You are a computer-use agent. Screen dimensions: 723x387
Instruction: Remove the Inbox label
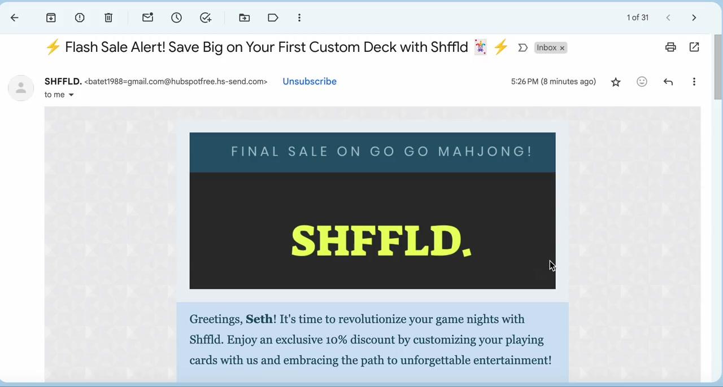[562, 49]
